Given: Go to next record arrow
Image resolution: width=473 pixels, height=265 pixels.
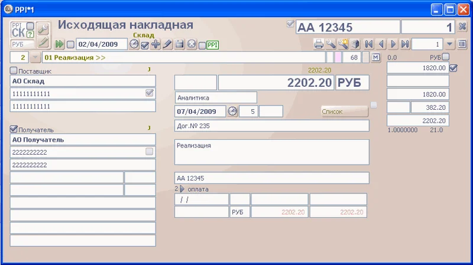Looking at the screenshot, I should (393, 44).
